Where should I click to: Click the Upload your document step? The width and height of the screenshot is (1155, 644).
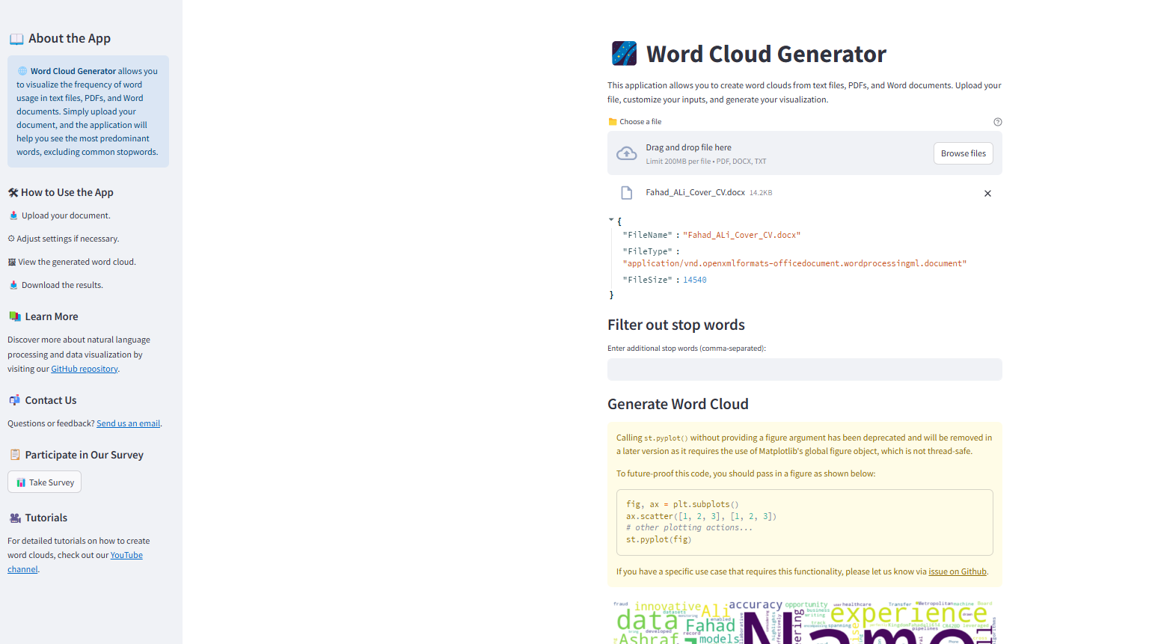click(x=60, y=215)
